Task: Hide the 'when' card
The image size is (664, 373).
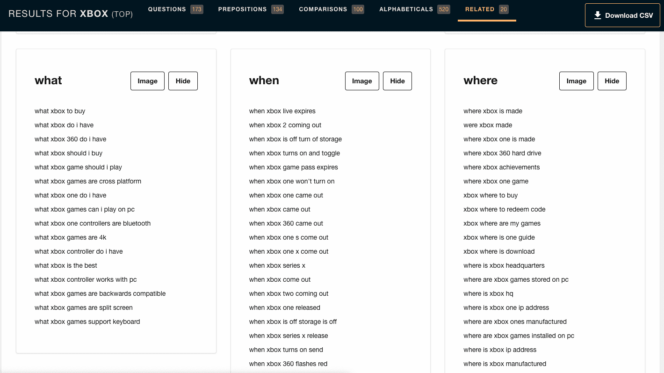Action: pos(397,81)
